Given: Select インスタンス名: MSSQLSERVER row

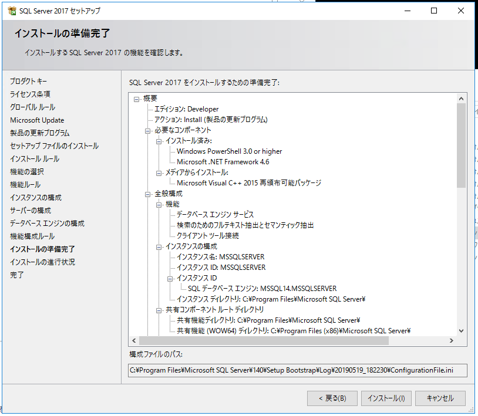Looking at the screenshot, I should (x=220, y=257).
